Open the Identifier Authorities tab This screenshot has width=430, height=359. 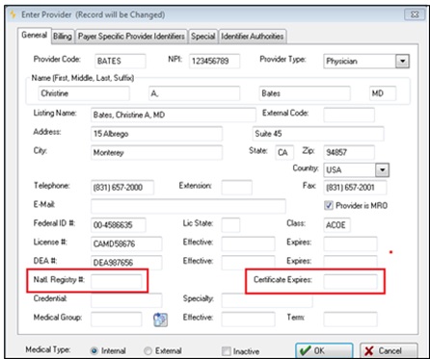pyautogui.click(x=253, y=37)
